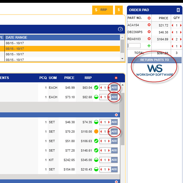Click the orange dollar-only button
Screen dimensions: 183x183
(119, 10)
